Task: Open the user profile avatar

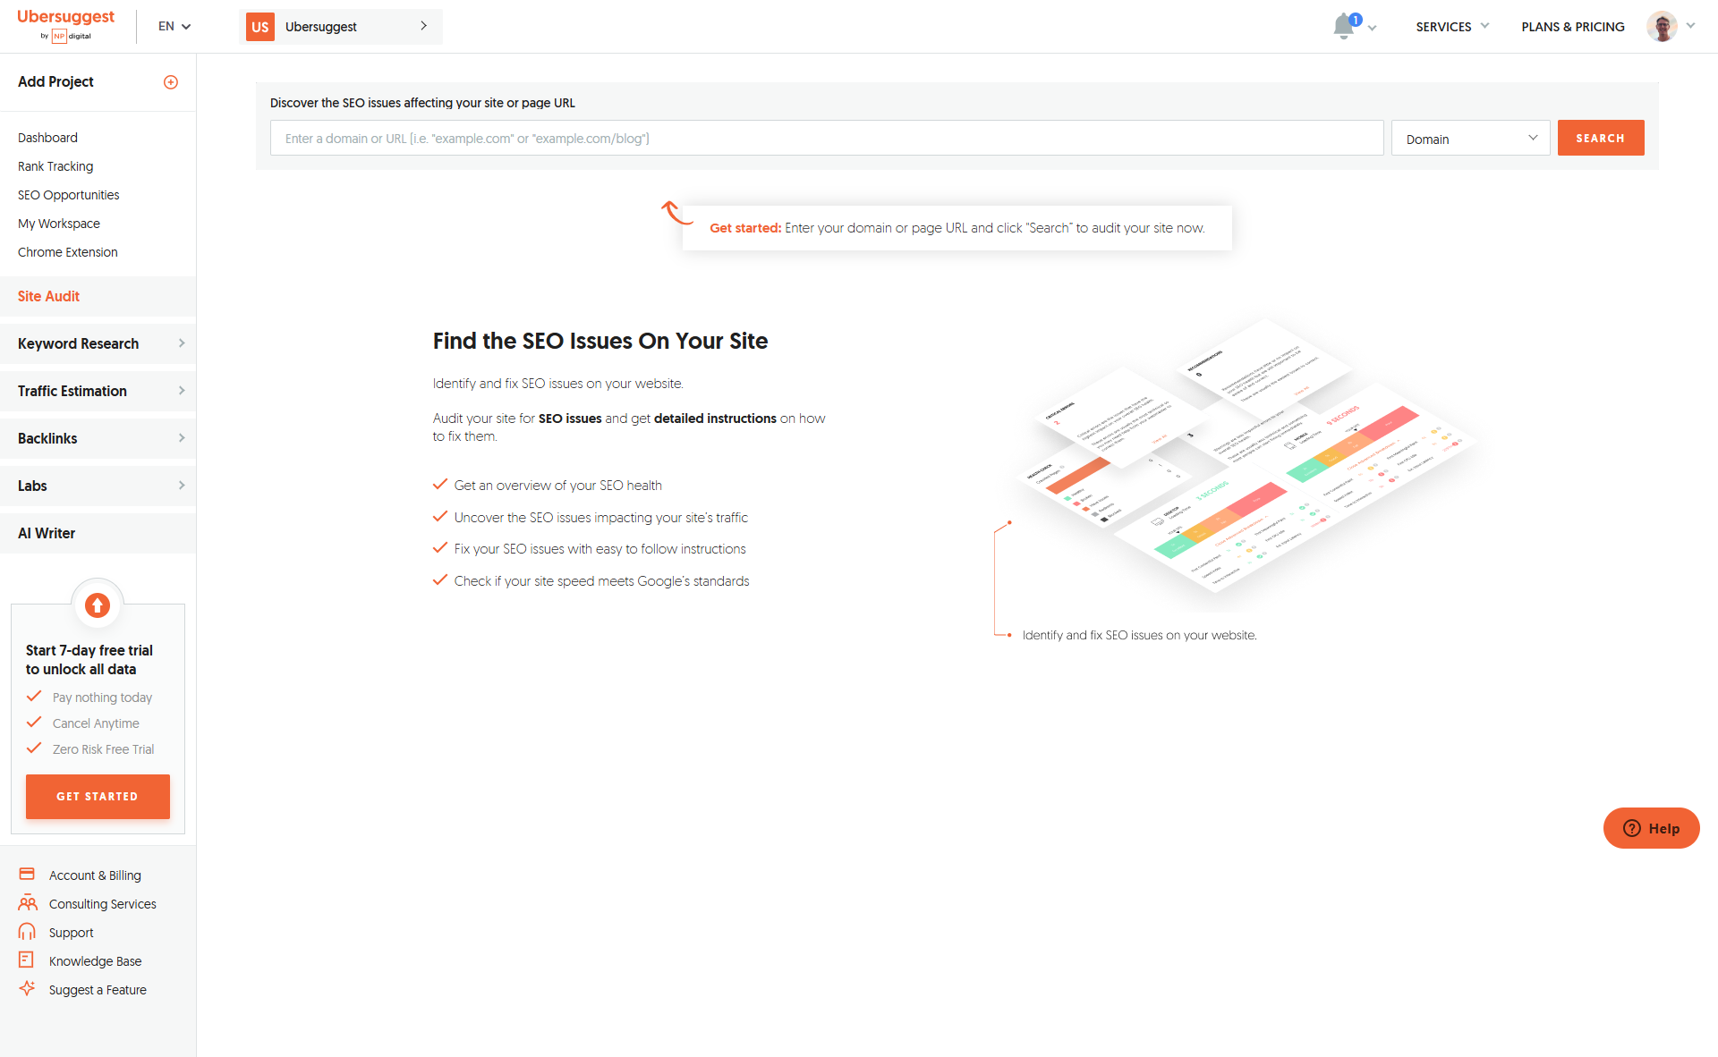Action: 1662,27
